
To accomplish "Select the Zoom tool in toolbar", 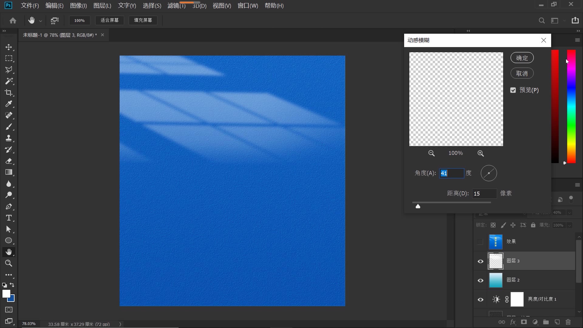I will coord(9,263).
